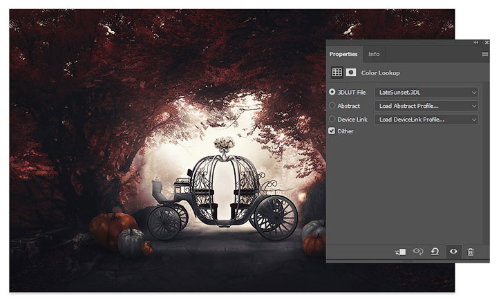This screenshot has width=501, height=302.
Task: Click the Color Lookup grid adjustment icon
Action: 337,73
